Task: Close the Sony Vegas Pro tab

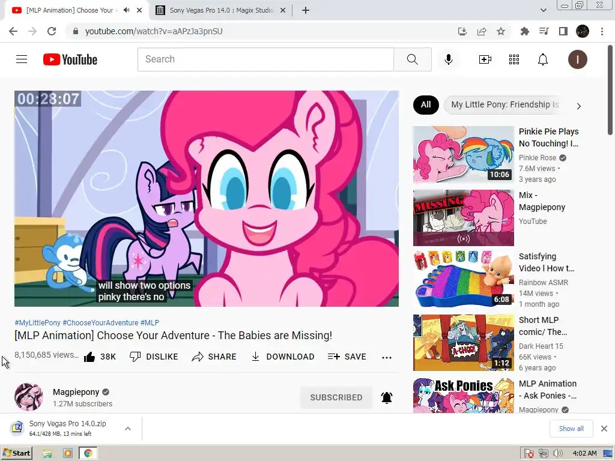Action: [x=282, y=10]
